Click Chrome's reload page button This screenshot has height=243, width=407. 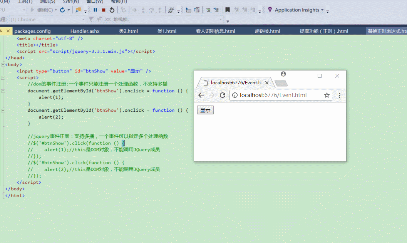point(223,95)
